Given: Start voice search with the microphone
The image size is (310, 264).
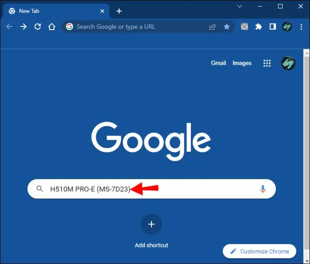Looking at the screenshot, I should (262, 189).
